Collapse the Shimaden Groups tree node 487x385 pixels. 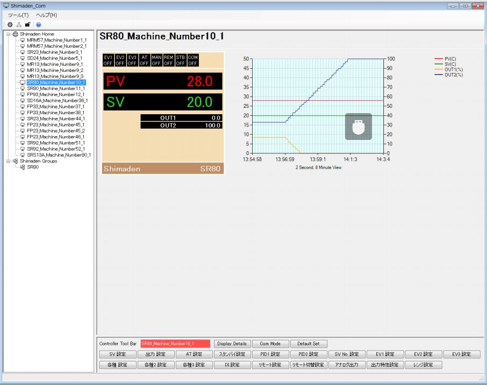pyautogui.click(x=8, y=161)
